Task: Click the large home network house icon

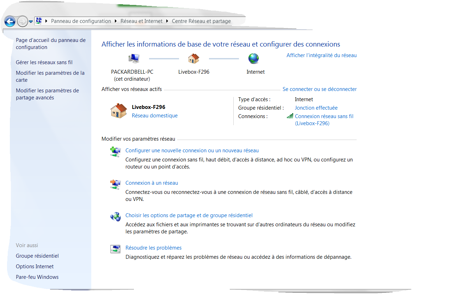Action: 118,111
